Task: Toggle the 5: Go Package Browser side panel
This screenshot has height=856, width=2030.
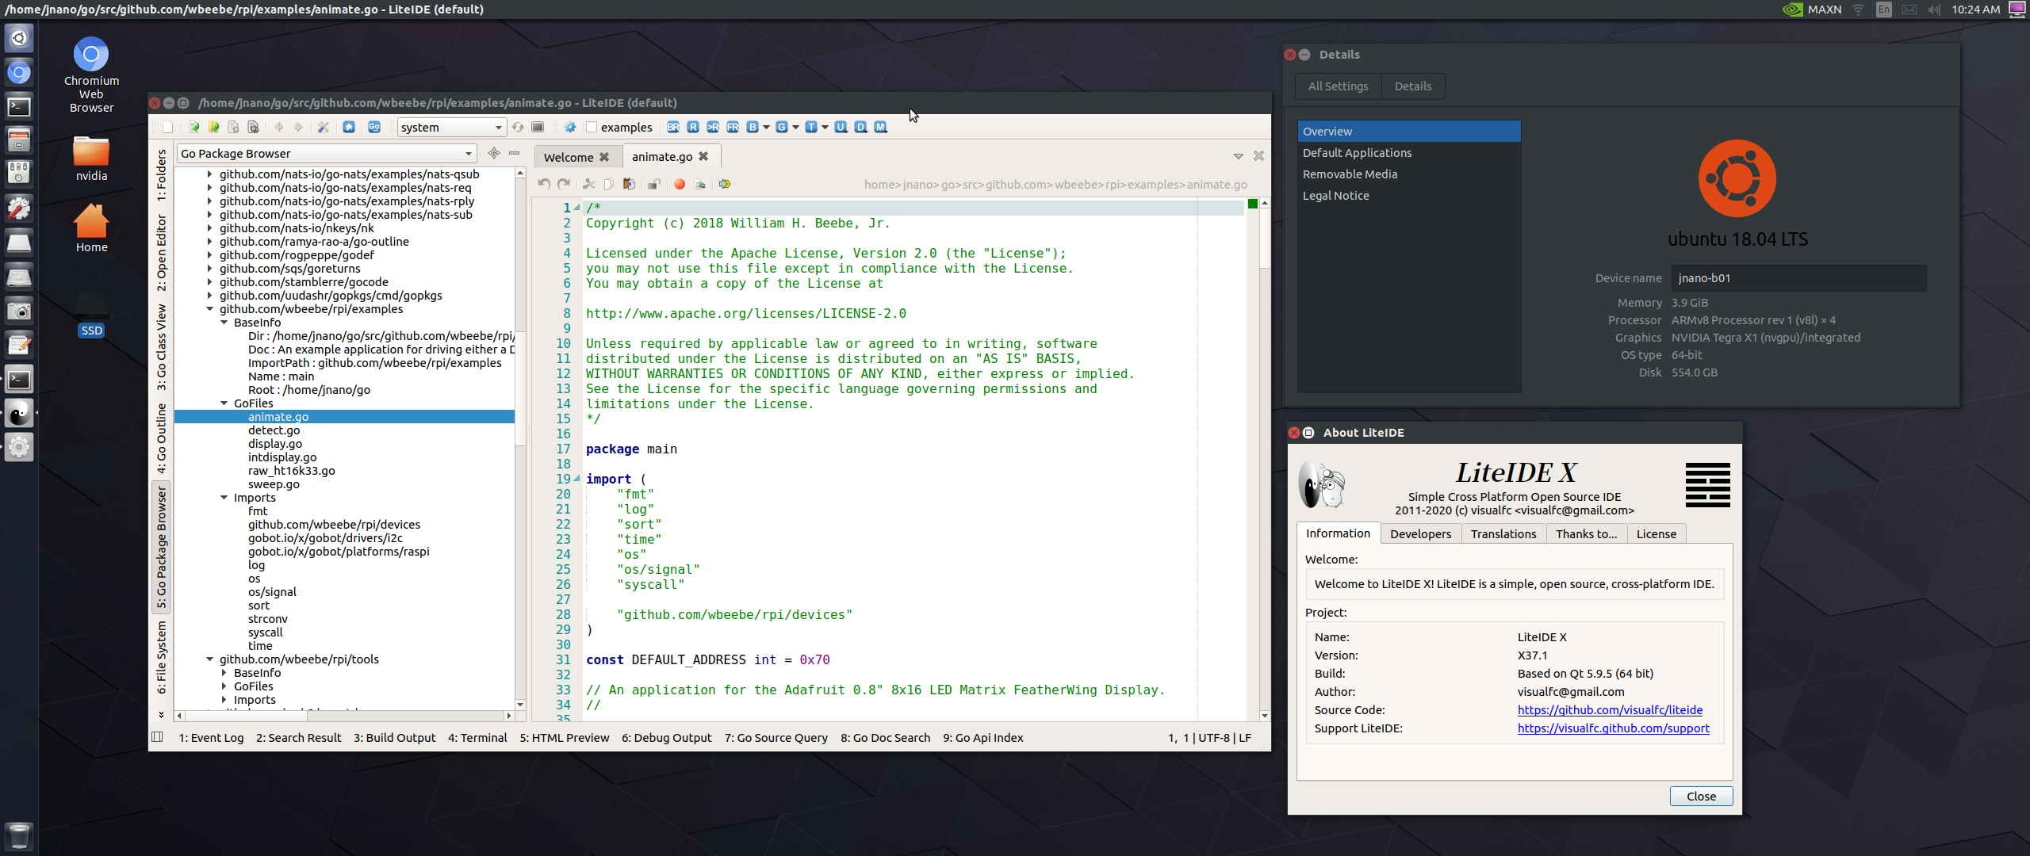Action: [x=162, y=548]
